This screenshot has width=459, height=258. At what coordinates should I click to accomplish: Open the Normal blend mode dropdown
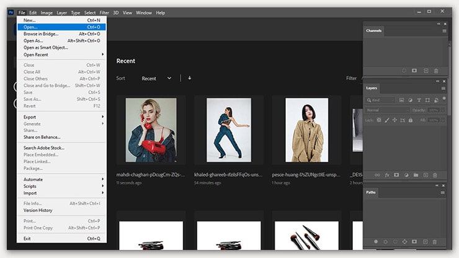[387, 110]
